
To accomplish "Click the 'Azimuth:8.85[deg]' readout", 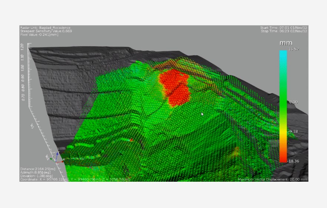I will 35,172.
